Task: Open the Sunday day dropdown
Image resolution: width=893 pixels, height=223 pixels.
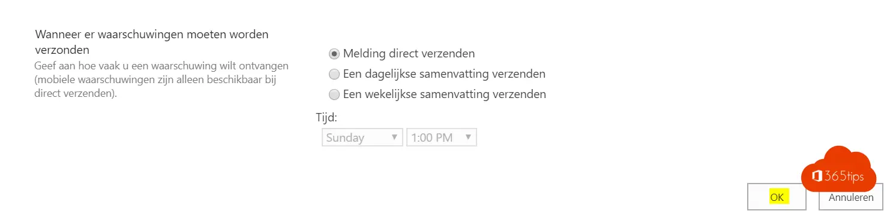Action: pos(362,138)
